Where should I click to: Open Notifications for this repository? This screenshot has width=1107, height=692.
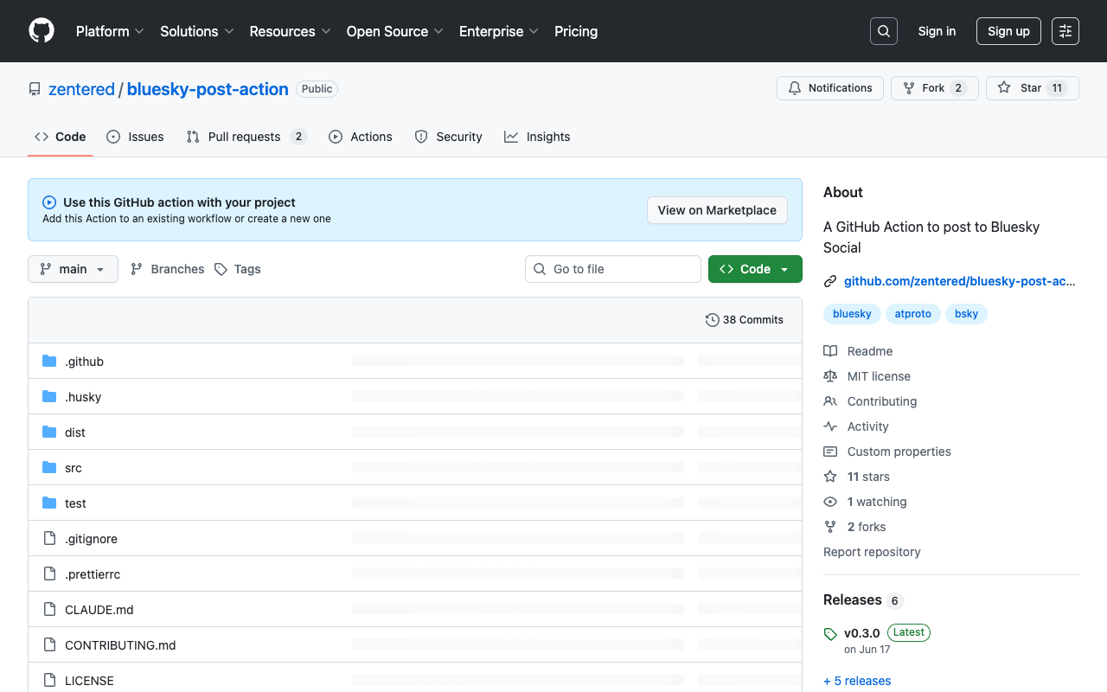(829, 88)
